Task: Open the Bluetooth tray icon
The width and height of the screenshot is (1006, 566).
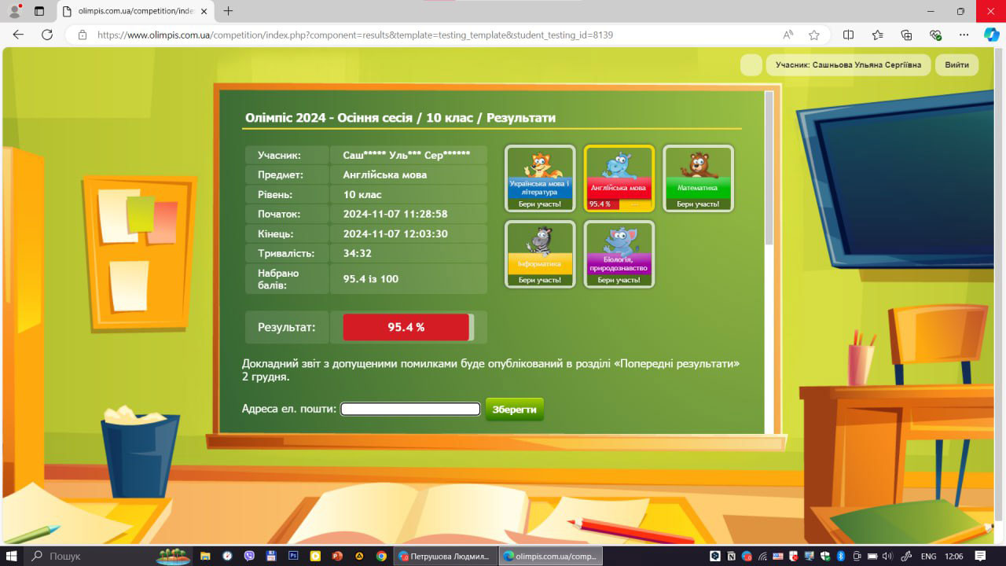Action: click(840, 556)
